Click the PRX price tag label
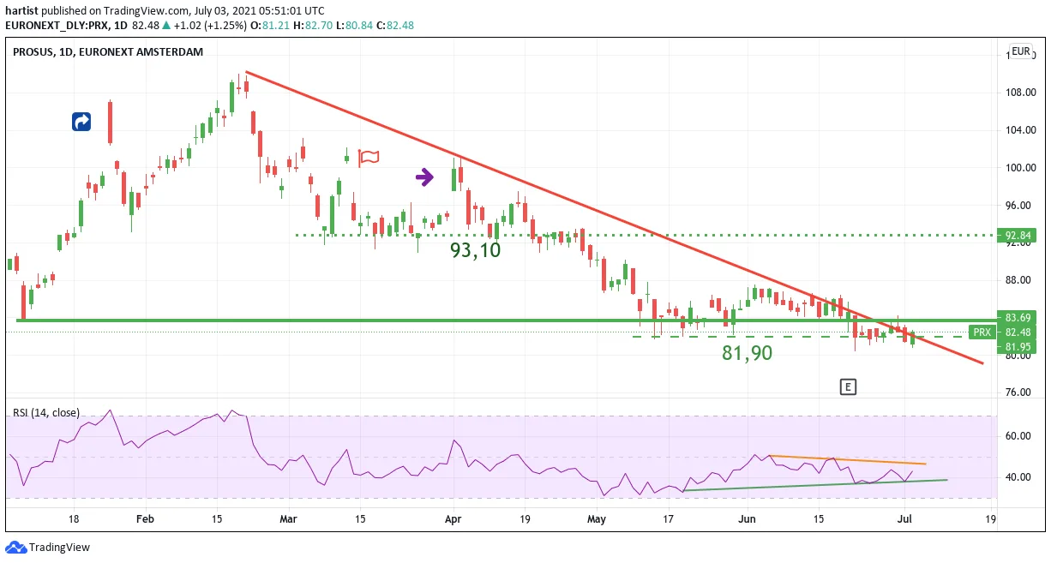Viewport: 1051px width, 563px height. 982,332
